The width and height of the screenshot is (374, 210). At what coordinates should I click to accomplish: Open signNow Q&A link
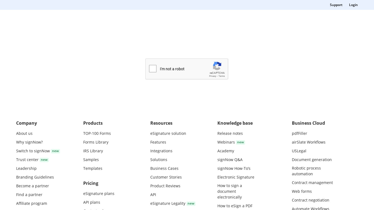click(230, 160)
